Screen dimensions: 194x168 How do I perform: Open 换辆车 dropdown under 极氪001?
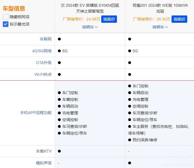coord(160,27)
